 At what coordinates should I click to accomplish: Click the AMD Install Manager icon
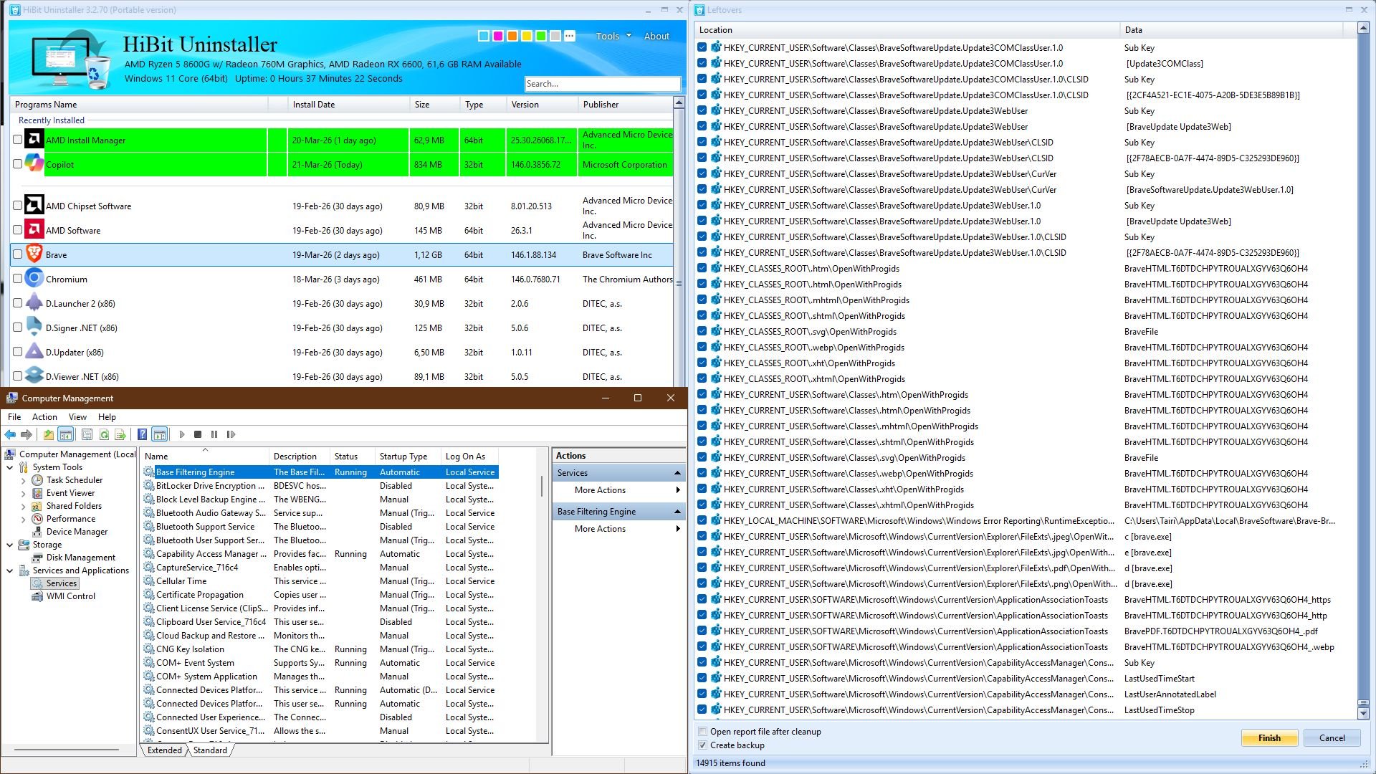point(34,139)
